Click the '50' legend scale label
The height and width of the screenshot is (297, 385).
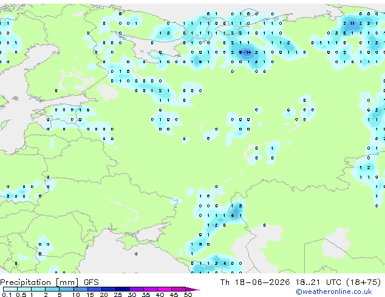coord(188,295)
